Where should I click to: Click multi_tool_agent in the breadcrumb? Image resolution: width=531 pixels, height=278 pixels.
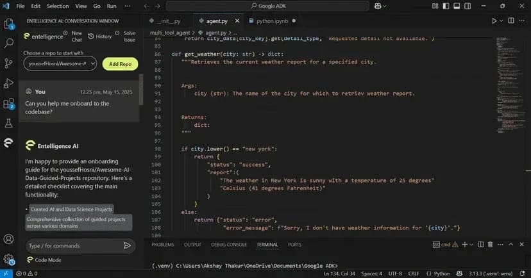click(x=170, y=33)
